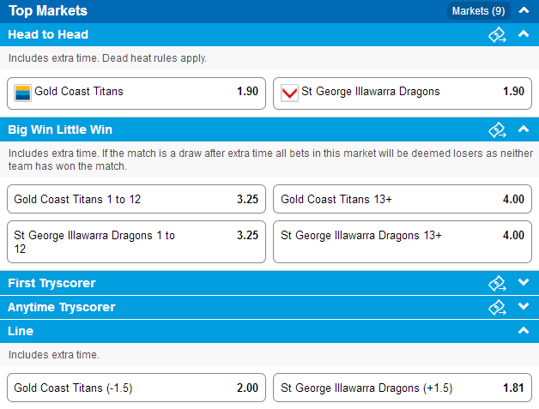Screen dimensions: 539x409
Task: Collapse the Line market section
Action: pyautogui.click(x=524, y=331)
